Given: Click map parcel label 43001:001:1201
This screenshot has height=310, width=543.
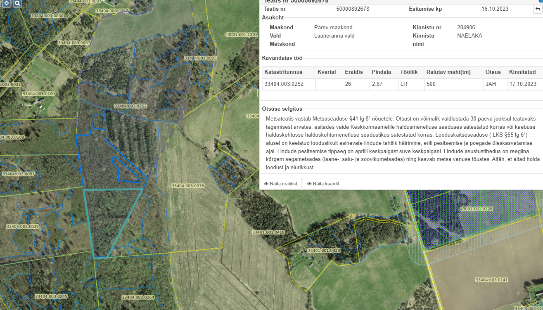Looking at the screenshot, I should click(x=241, y=35).
